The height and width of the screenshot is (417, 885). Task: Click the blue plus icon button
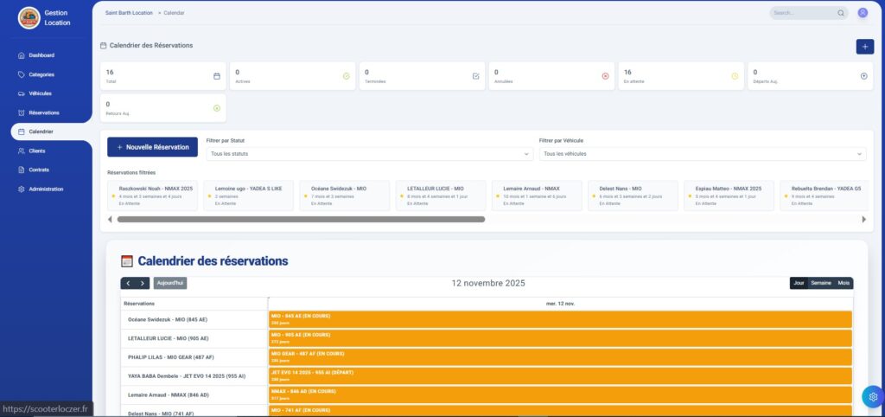point(864,47)
